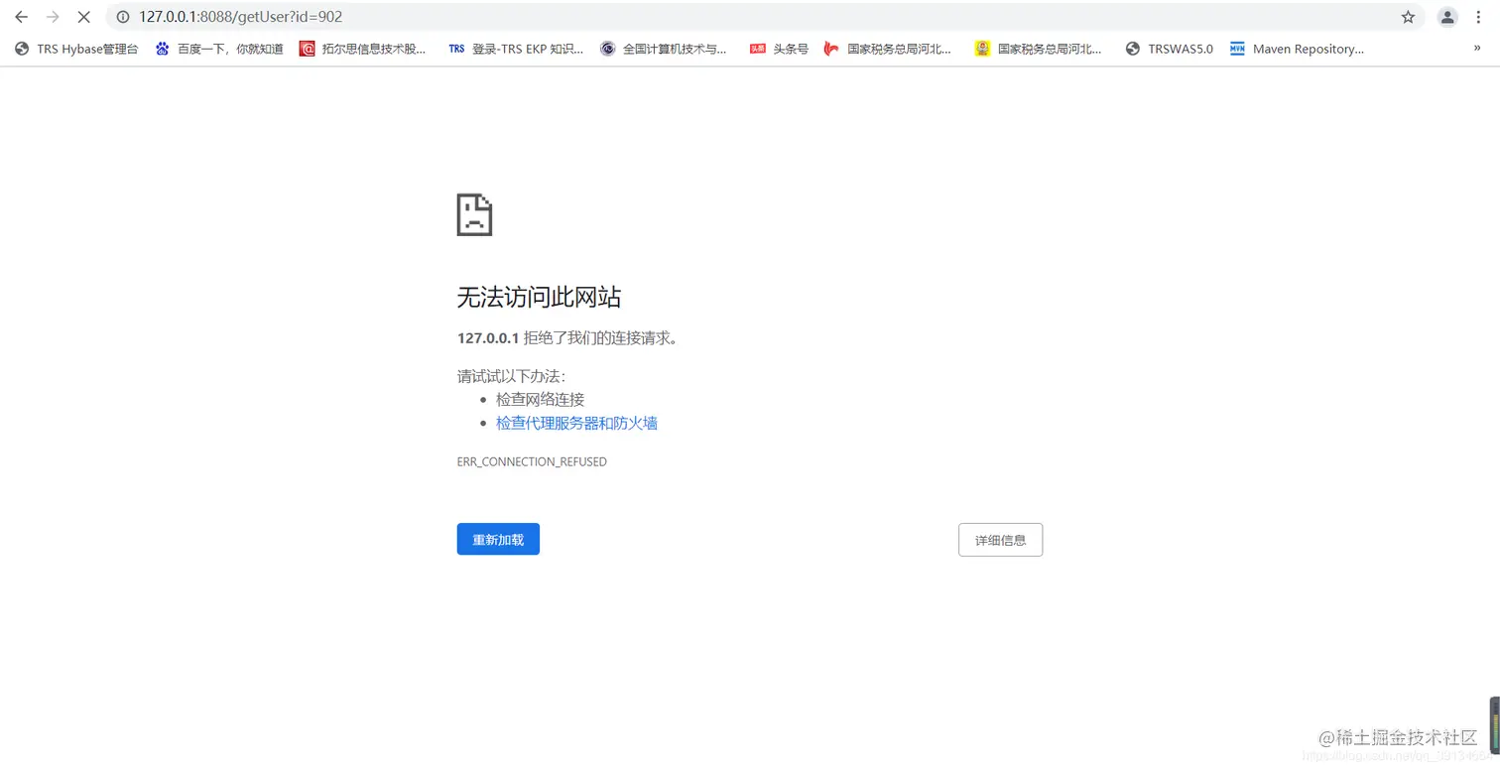Click the 重新加载 button to reload

point(498,539)
